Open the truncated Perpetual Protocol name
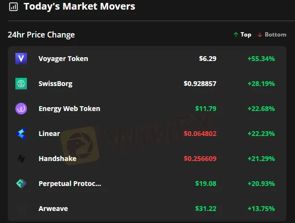Screen dimensions: 295x223 (70, 184)
